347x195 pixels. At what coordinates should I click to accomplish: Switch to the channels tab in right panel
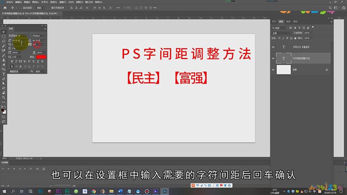pos(288,21)
